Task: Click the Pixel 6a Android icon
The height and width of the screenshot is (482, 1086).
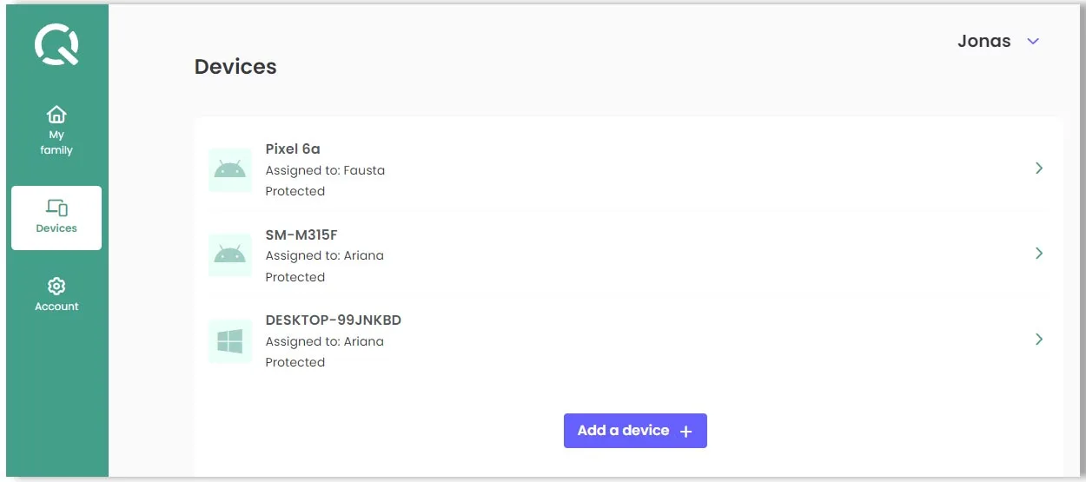Action: 230,169
